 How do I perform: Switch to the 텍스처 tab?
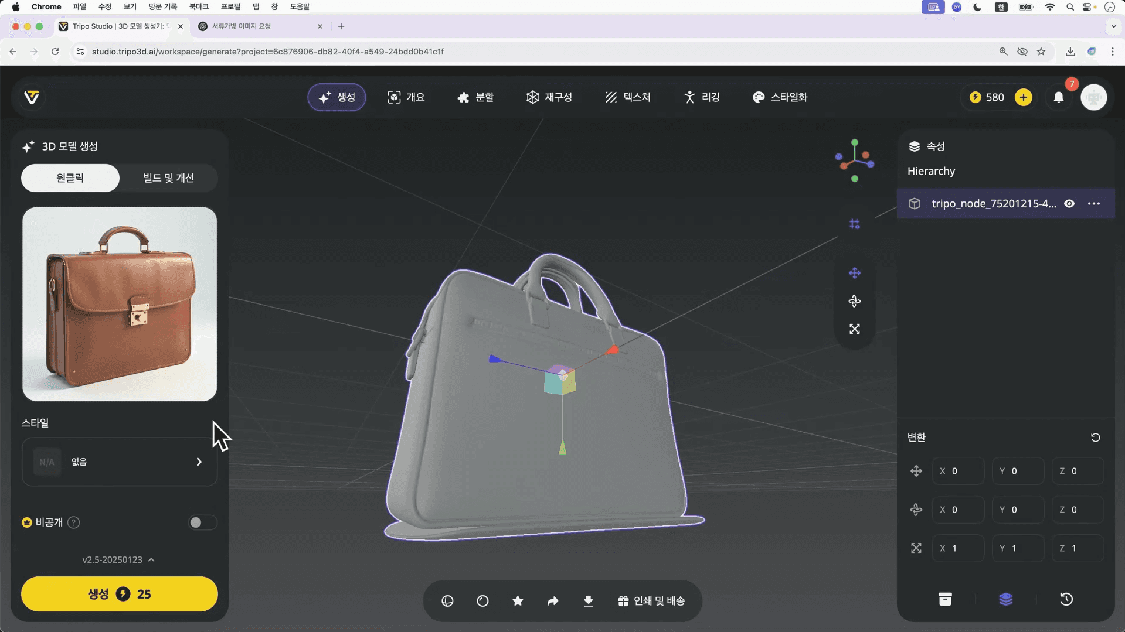tap(628, 97)
